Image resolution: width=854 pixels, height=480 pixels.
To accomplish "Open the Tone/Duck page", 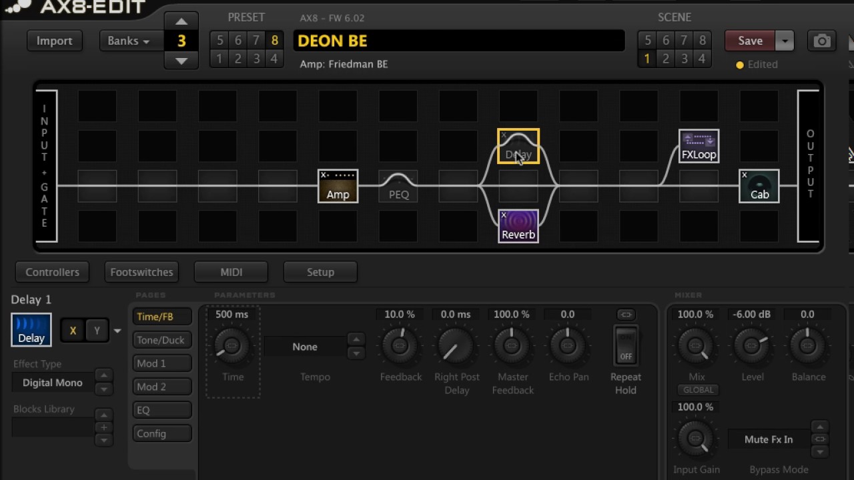I will click(x=162, y=340).
